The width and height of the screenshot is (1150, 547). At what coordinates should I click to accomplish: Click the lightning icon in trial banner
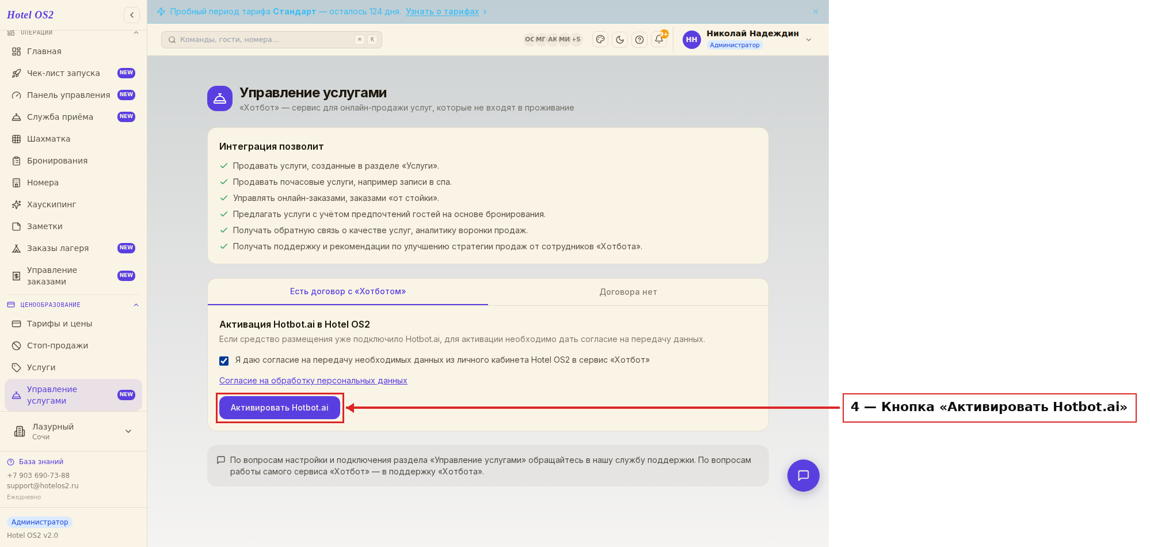click(x=161, y=12)
